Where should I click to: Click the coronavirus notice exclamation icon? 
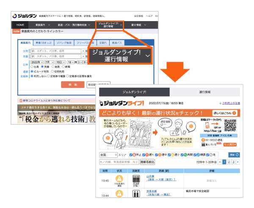coord(21,100)
